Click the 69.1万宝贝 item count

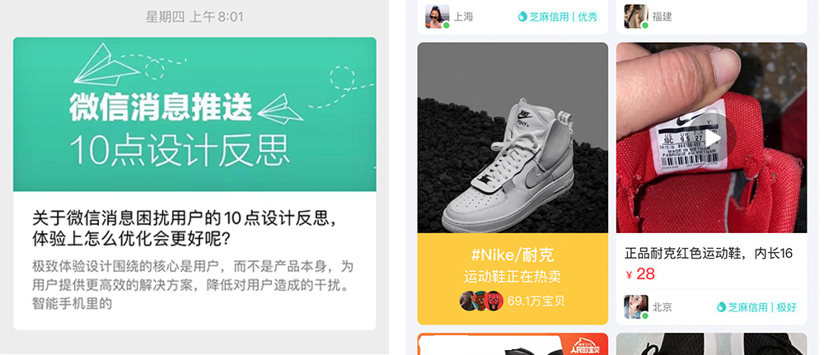pyautogui.click(x=536, y=301)
